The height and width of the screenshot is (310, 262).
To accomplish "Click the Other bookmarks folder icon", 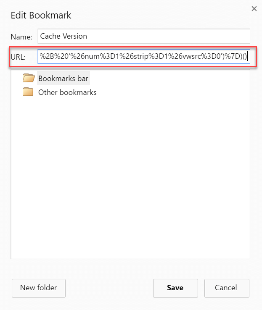I will (28, 92).
